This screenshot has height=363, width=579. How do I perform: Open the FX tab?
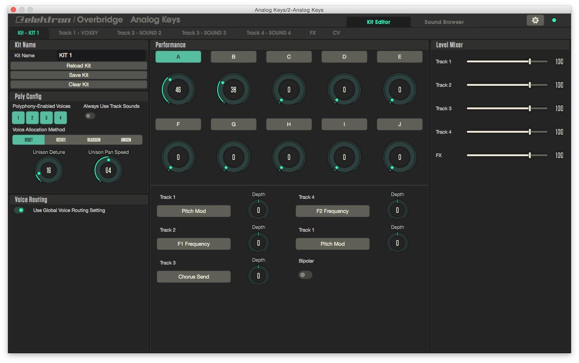(x=313, y=33)
